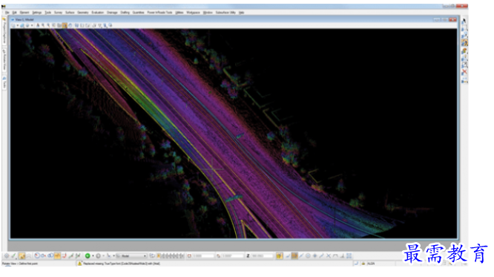Click the intersection snap X icon
This screenshot has width=494, height=277.
tap(329, 256)
